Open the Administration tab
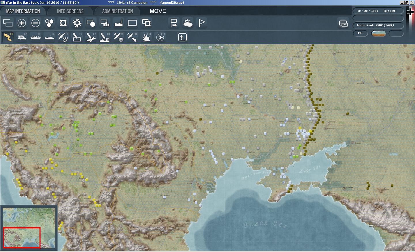The image size is (415, 252). pyautogui.click(x=117, y=11)
